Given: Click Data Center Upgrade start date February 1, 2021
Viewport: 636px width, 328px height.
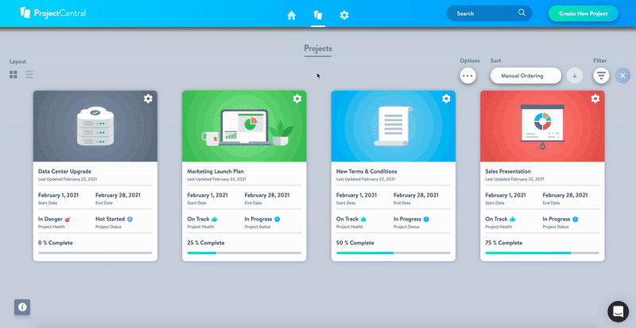Looking at the screenshot, I should [58, 195].
